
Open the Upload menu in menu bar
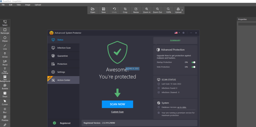pos(38,5)
